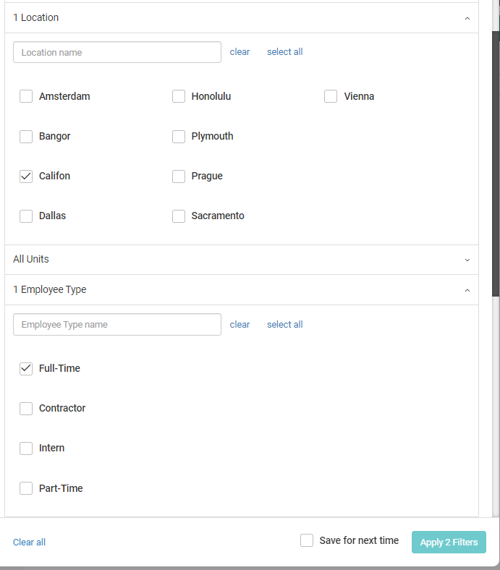
Task: Click the vertical scrollbar on right
Action: (496, 166)
